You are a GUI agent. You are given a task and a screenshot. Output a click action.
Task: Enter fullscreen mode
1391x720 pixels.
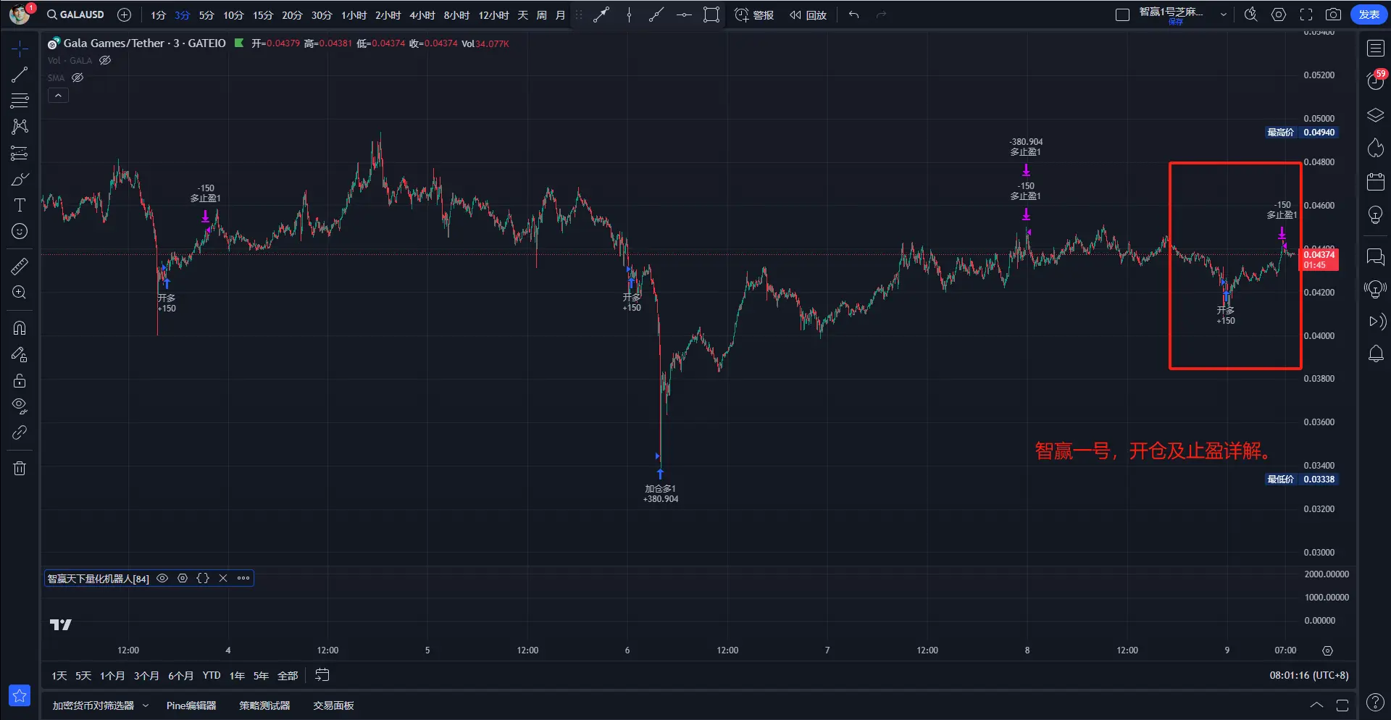click(x=1306, y=14)
